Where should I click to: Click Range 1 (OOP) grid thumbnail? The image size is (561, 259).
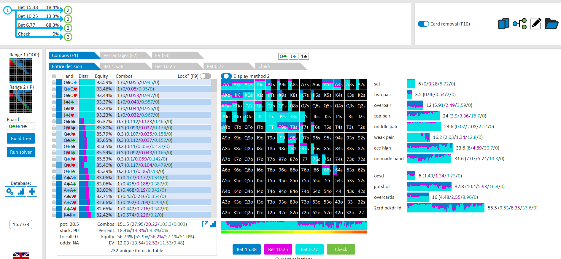click(21, 69)
